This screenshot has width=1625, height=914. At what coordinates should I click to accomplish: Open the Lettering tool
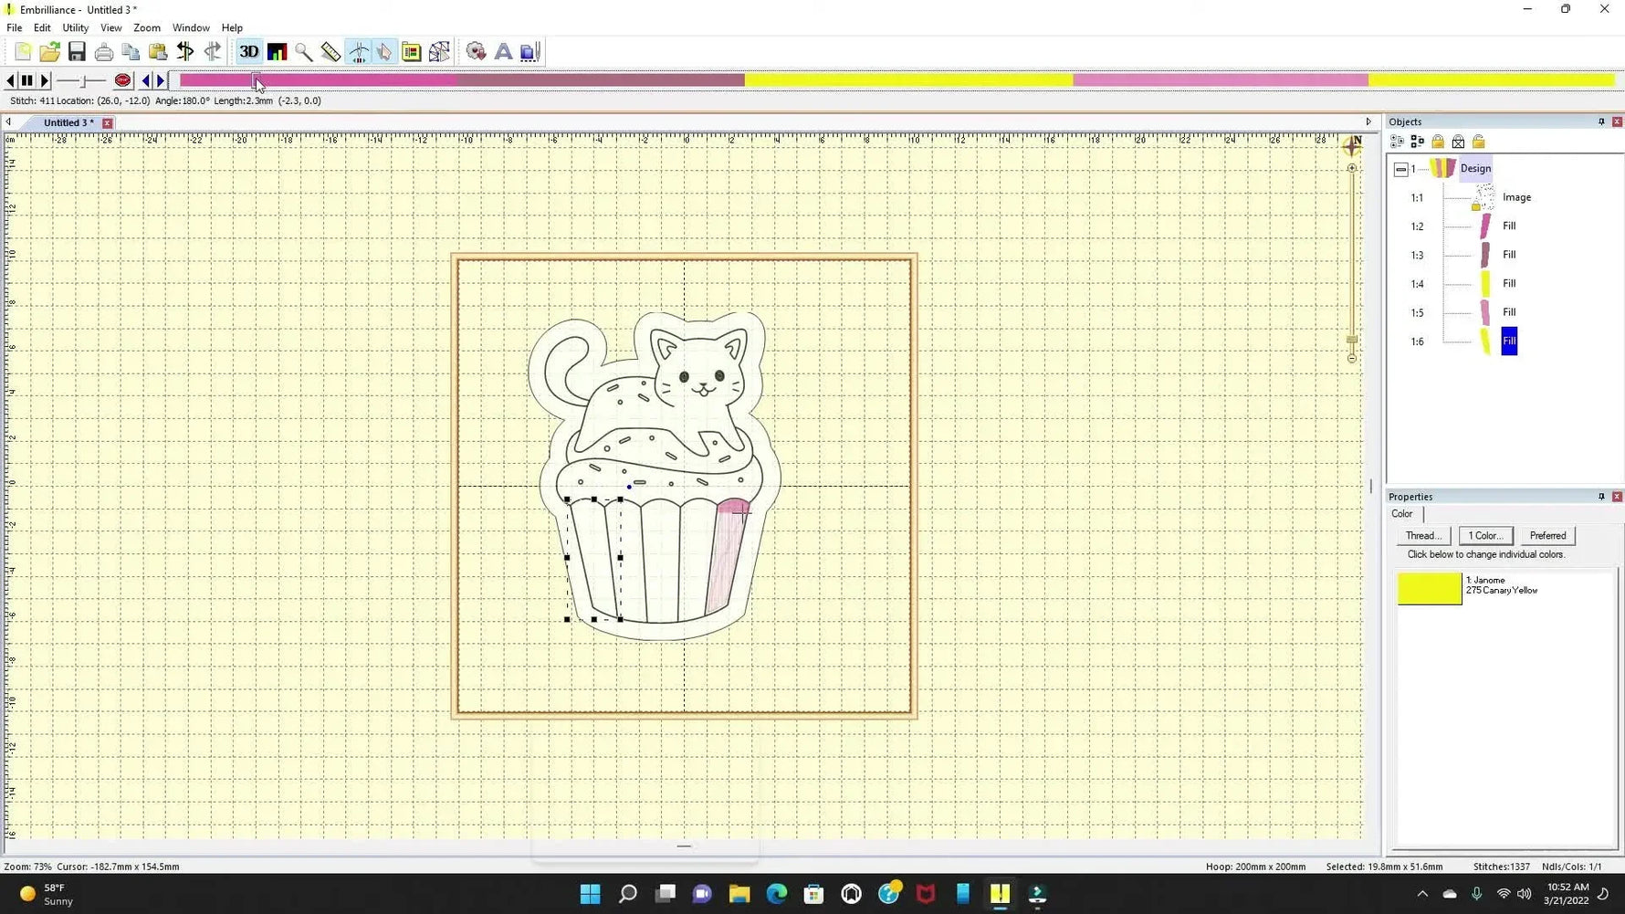(x=503, y=52)
